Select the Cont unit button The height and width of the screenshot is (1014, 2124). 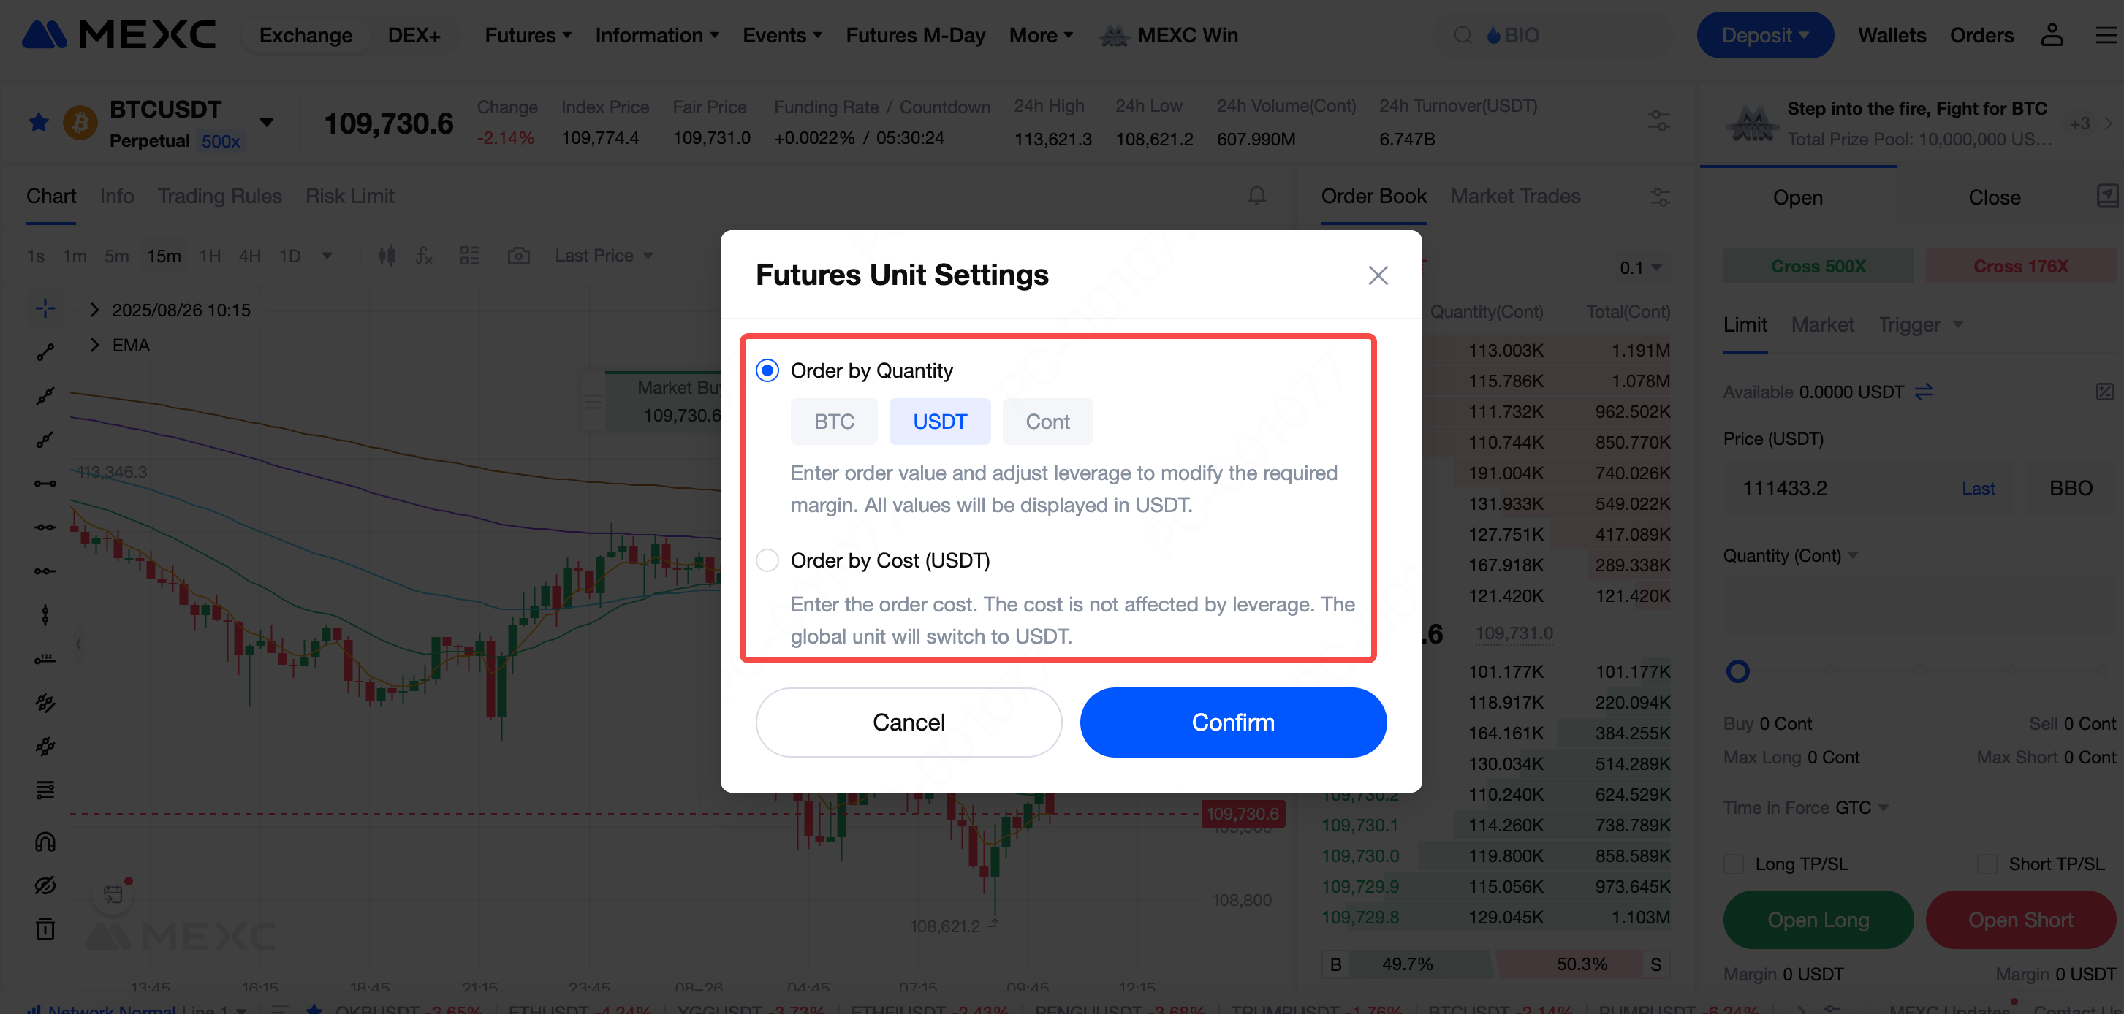(x=1047, y=422)
